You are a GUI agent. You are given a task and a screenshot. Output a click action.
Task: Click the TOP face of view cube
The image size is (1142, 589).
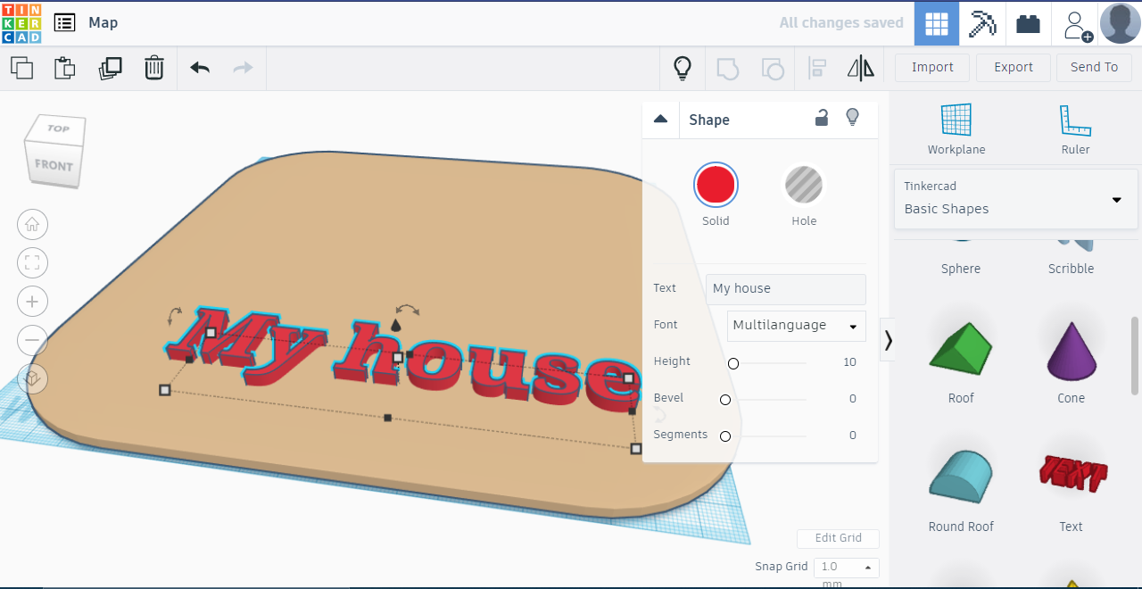pos(58,129)
